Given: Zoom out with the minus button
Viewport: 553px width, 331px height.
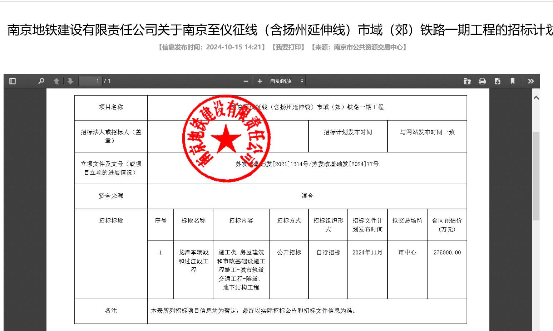Looking at the screenshot, I should 246,81.
